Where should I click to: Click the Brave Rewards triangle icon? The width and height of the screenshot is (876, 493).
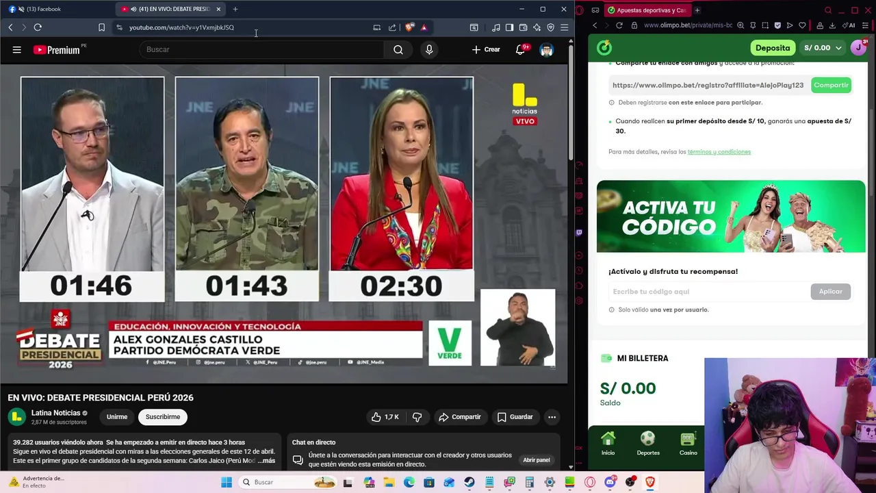tap(424, 27)
